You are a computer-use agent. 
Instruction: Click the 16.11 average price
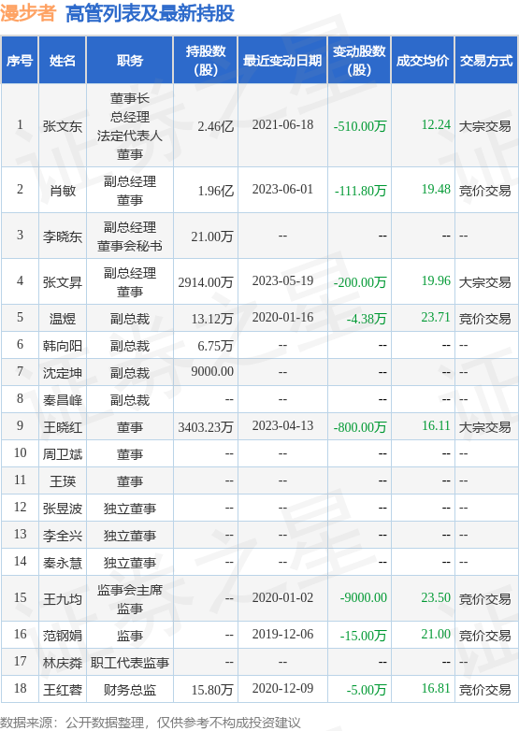coord(436,425)
